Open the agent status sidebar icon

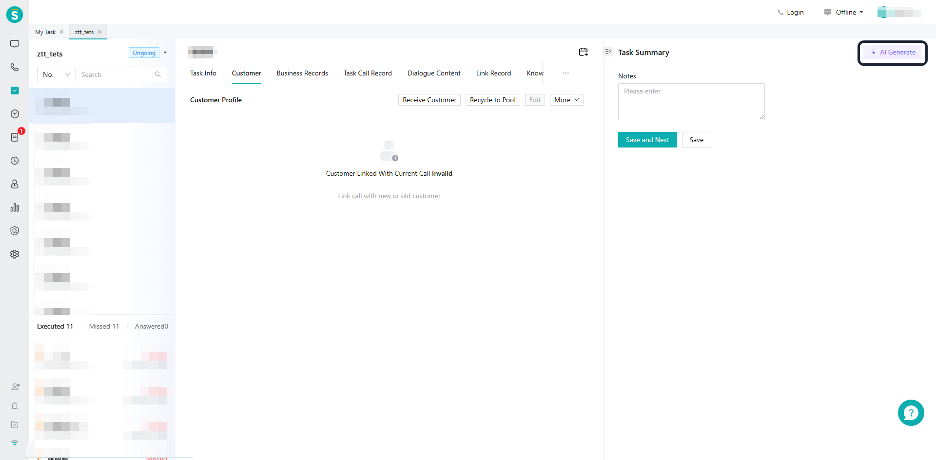click(15, 386)
